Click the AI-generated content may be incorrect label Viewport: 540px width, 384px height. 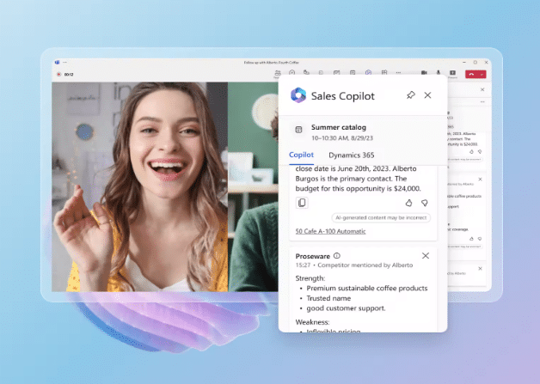click(381, 218)
